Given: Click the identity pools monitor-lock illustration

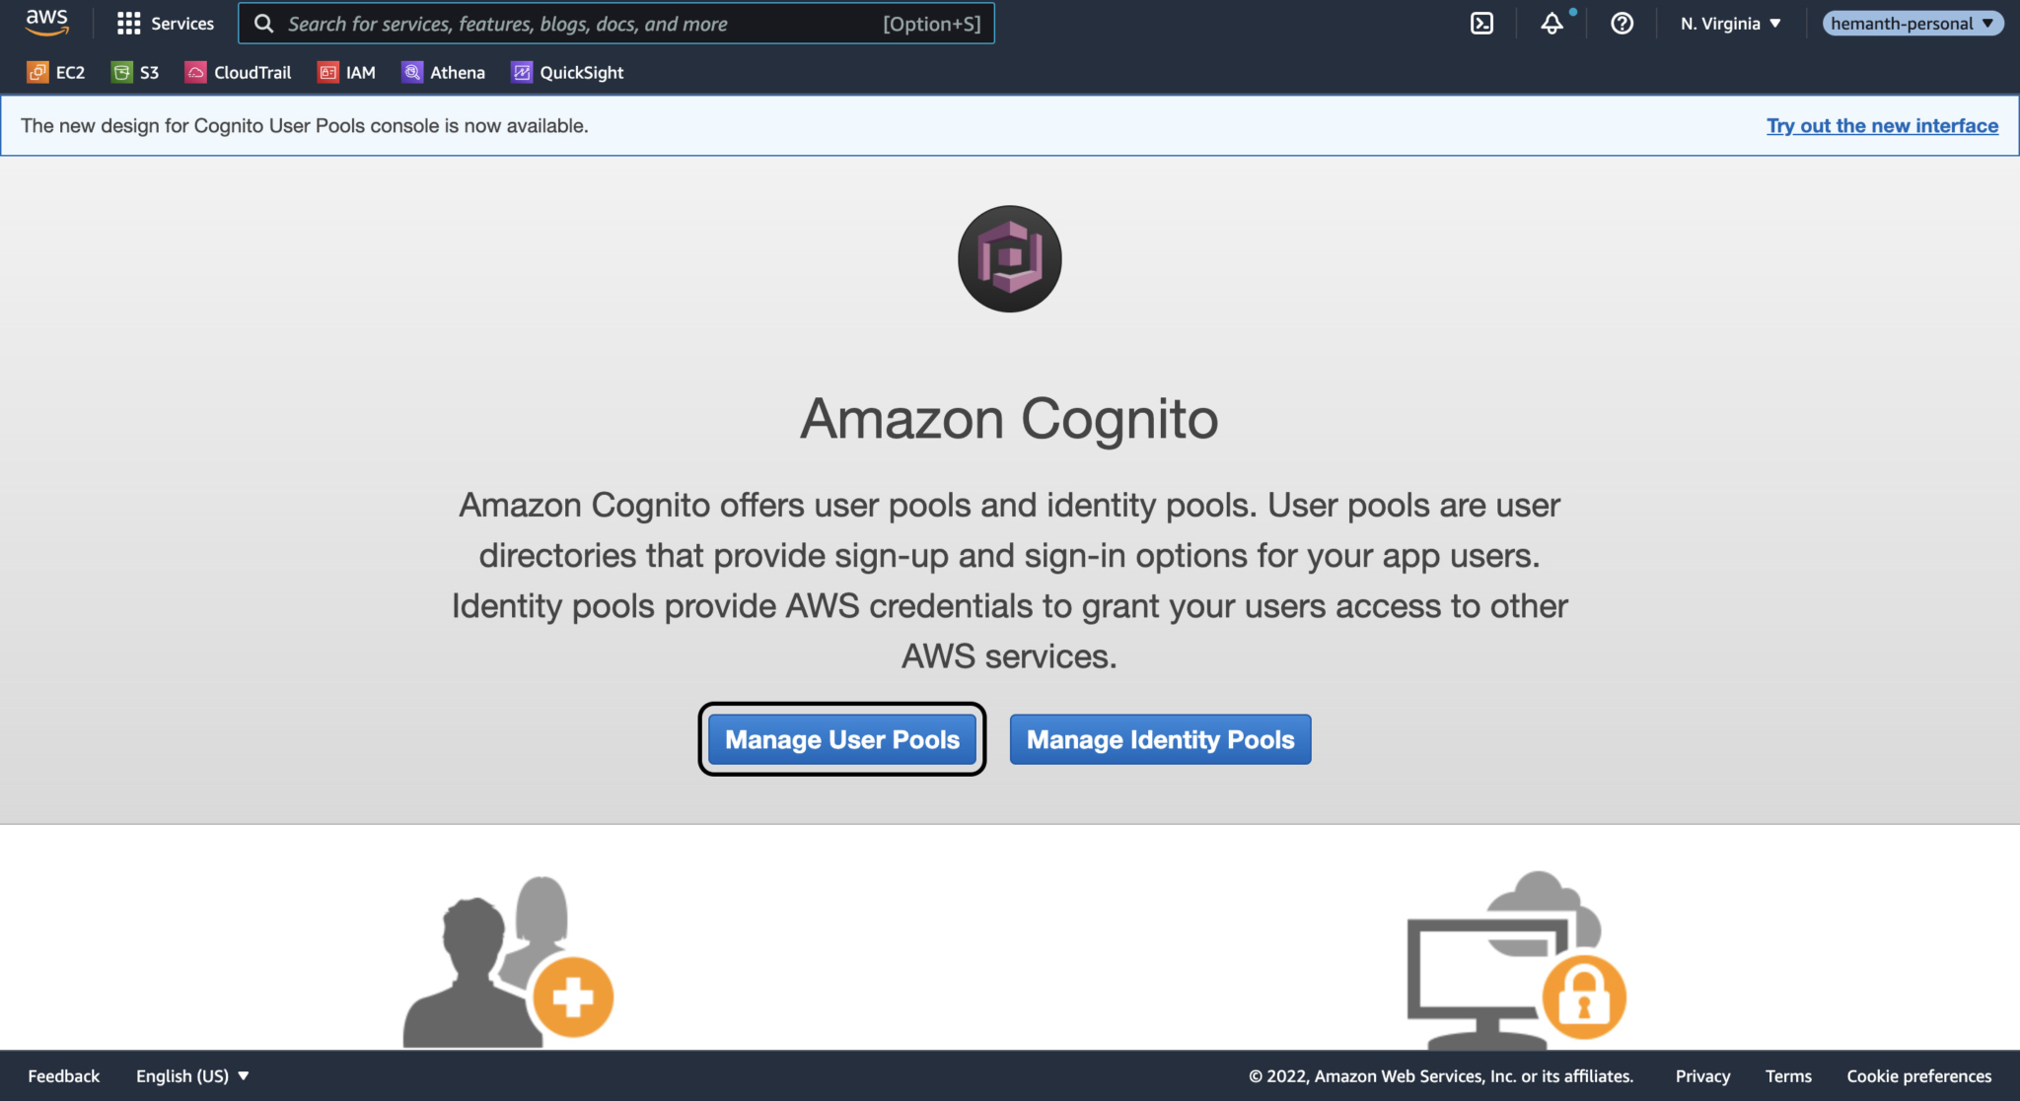Looking at the screenshot, I should tap(1516, 960).
